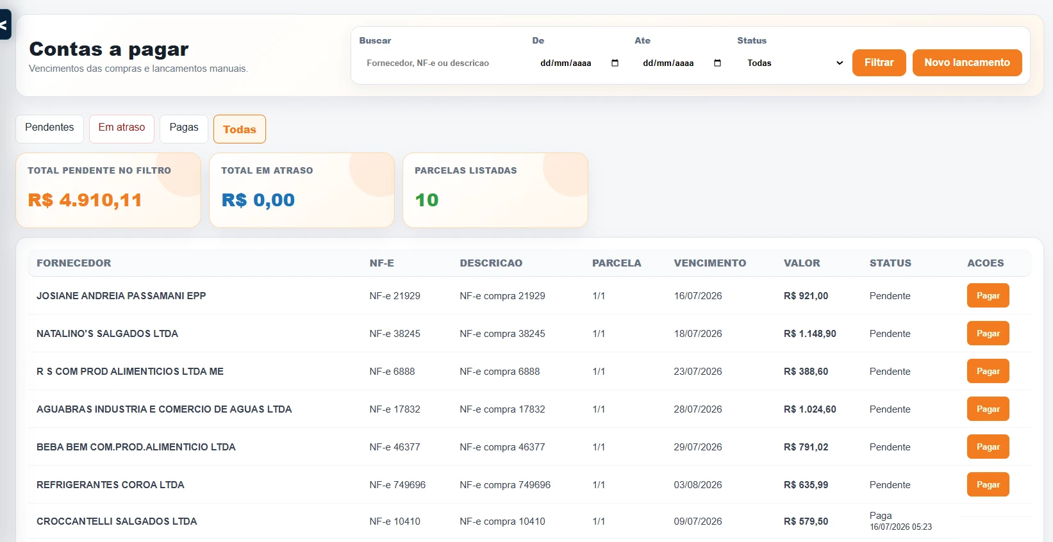Click the due date 03/08/2026
The width and height of the screenshot is (1053, 542).
698,485
